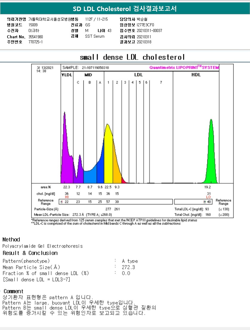Screen dimensions: 250x330
Task: Click the 'LDL' column header
Action: pos(138,75)
